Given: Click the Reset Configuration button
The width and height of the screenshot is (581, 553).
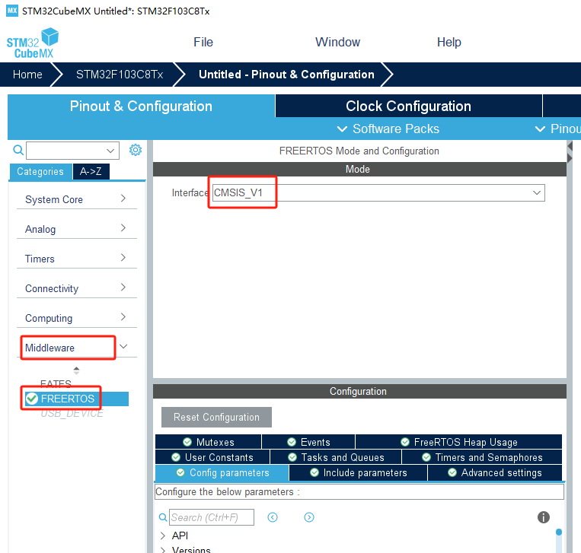Looking at the screenshot, I should [x=216, y=417].
